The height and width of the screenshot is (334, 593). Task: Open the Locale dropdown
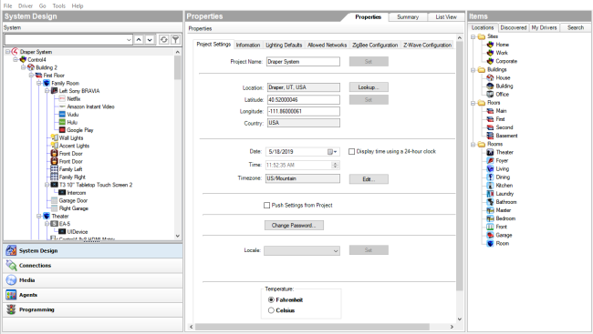[336, 250]
